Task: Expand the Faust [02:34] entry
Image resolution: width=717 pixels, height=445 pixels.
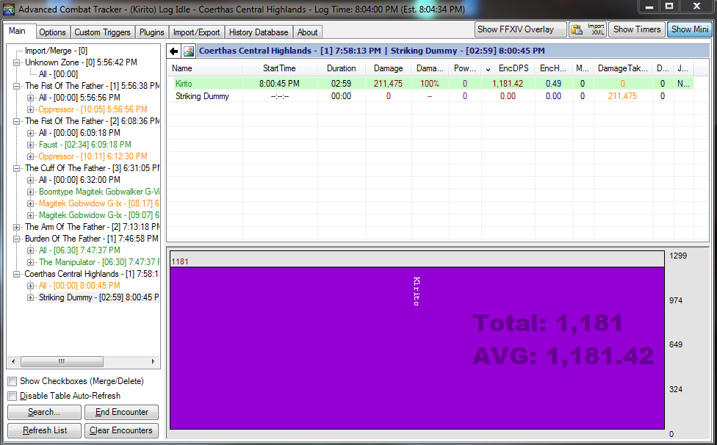Action: 30,145
